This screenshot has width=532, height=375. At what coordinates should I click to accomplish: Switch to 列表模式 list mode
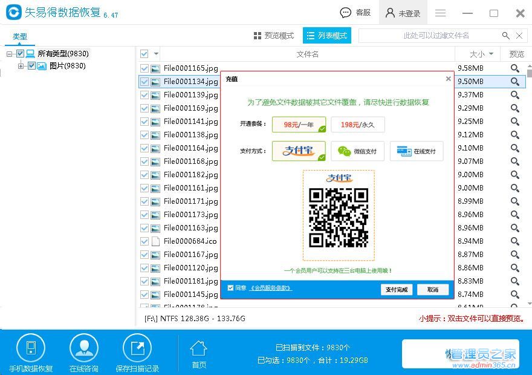click(326, 36)
